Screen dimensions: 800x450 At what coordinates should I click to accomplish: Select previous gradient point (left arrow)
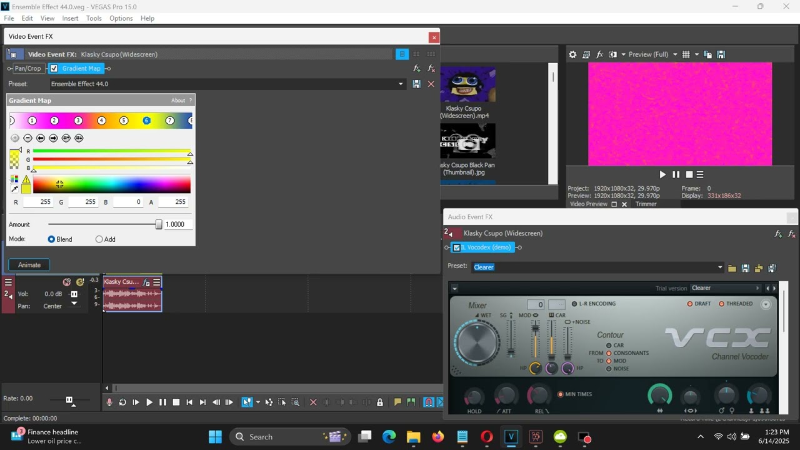(x=41, y=138)
